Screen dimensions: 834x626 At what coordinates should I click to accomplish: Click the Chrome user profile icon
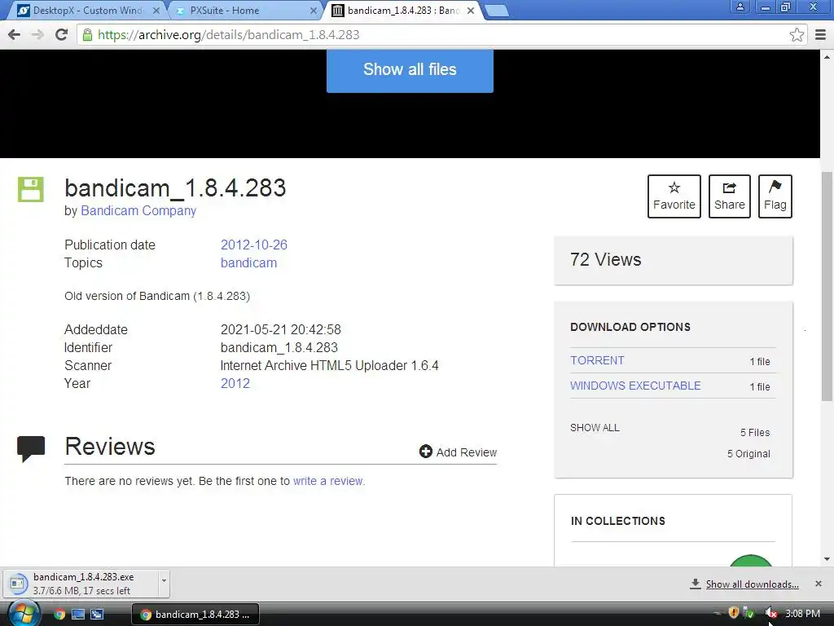740,7
